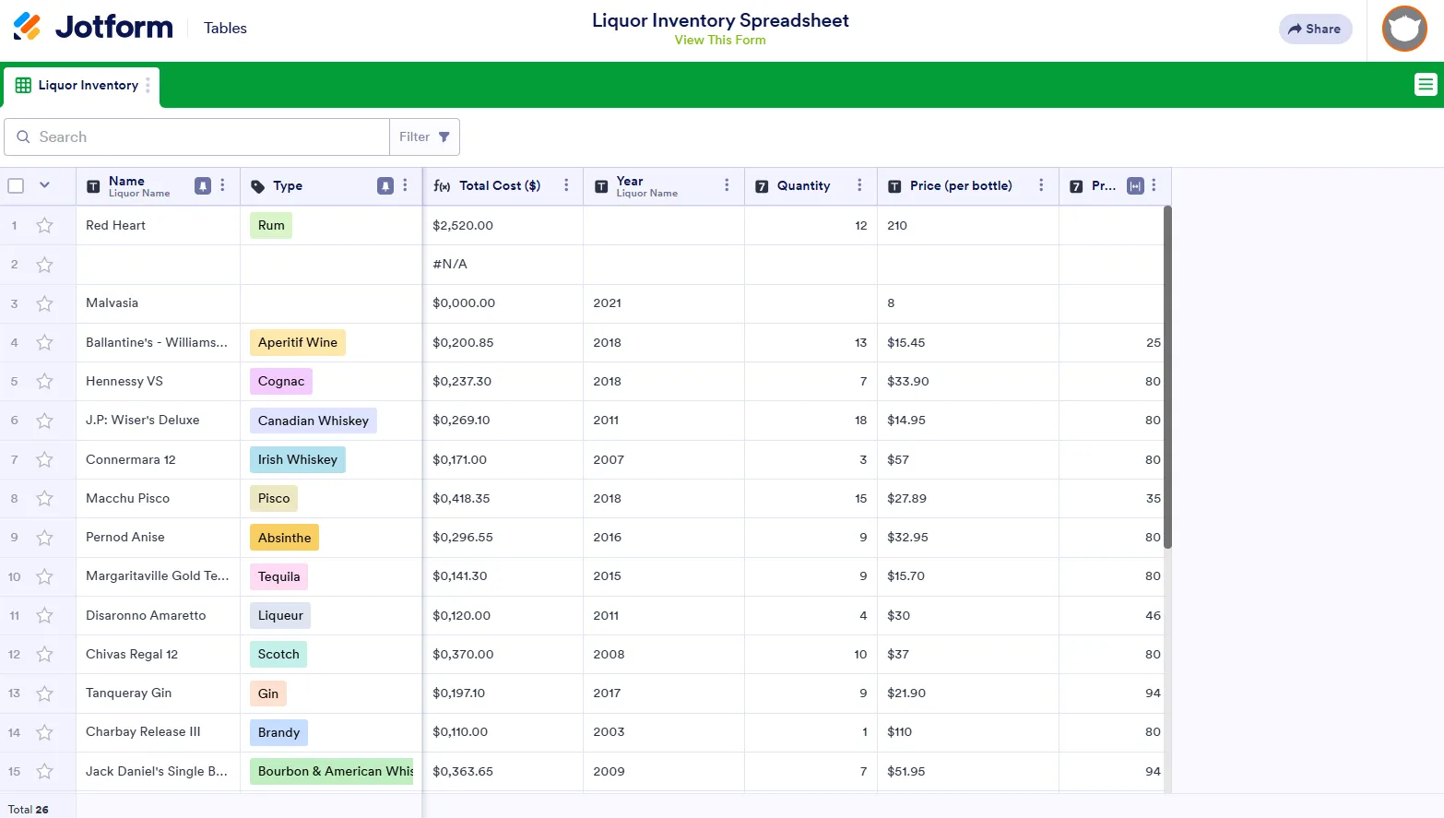Click the column-width icon on the Pr... column

coord(1135,185)
